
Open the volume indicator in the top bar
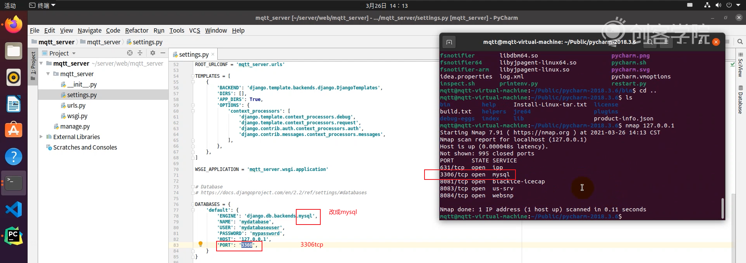pos(718,5)
